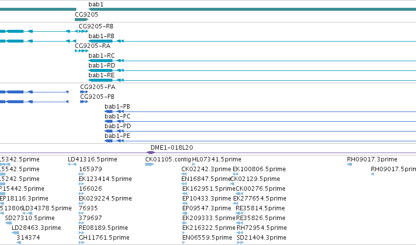
Task: Select the RE35814.5prime label
Action: pyautogui.click(x=260, y=209)
